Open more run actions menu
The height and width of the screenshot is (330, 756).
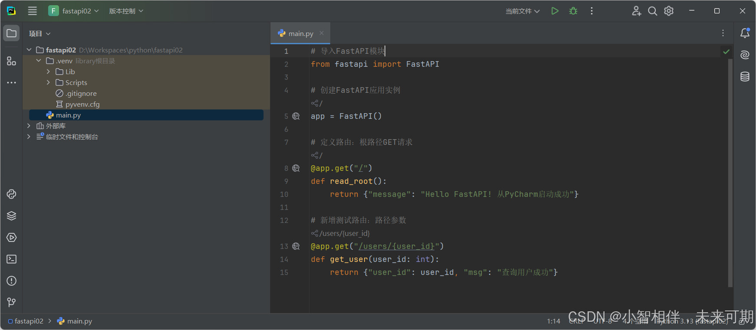(592, 11)
